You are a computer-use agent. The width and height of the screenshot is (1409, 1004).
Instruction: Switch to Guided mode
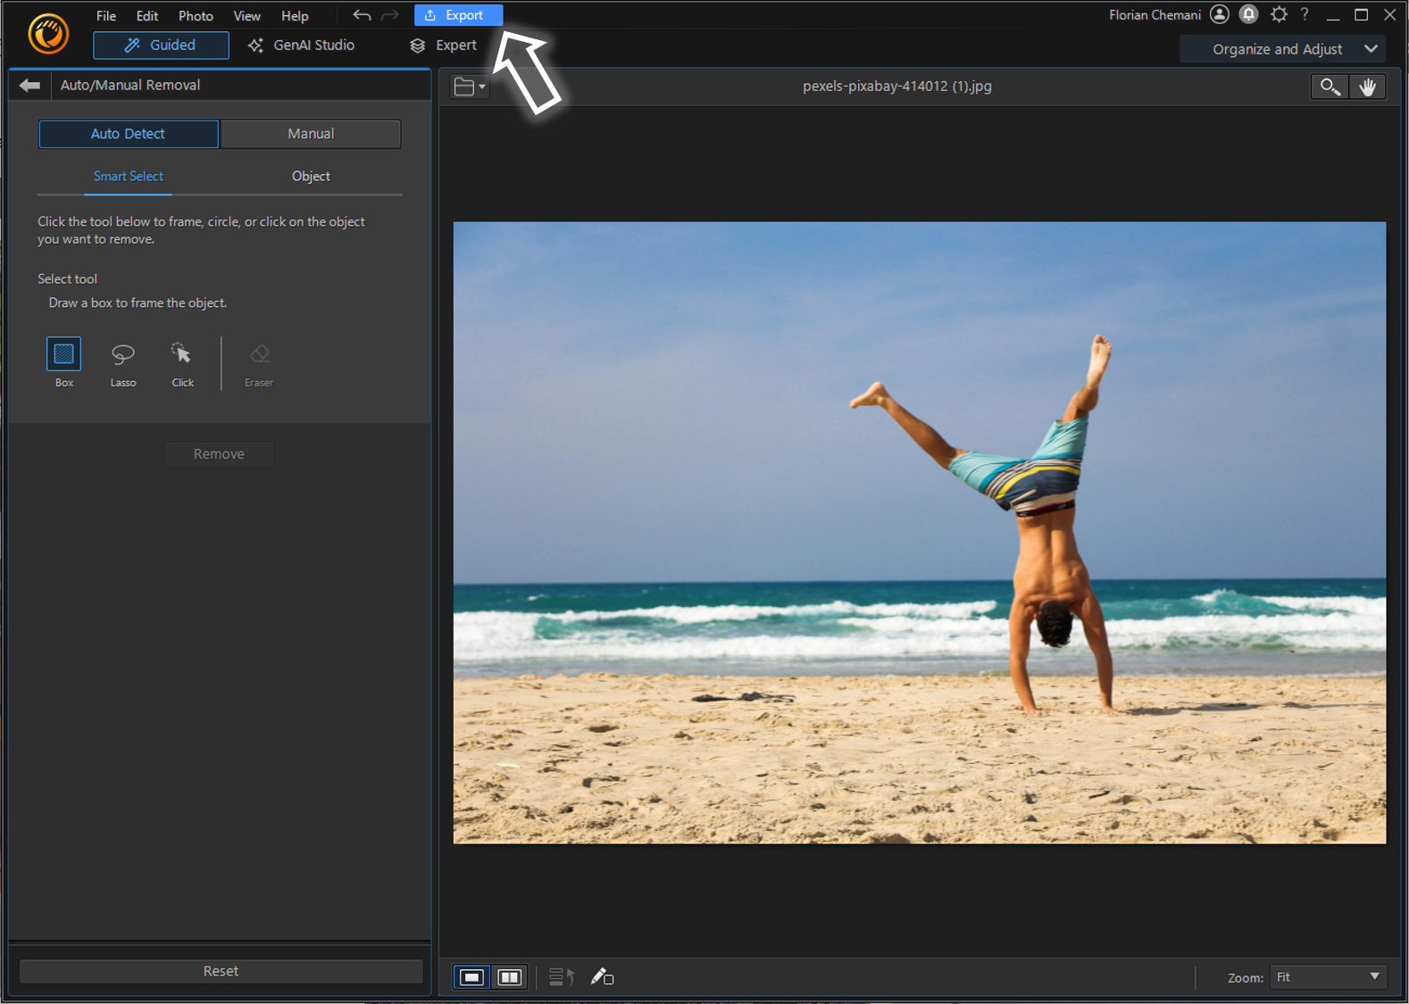[x=161, y=46]
